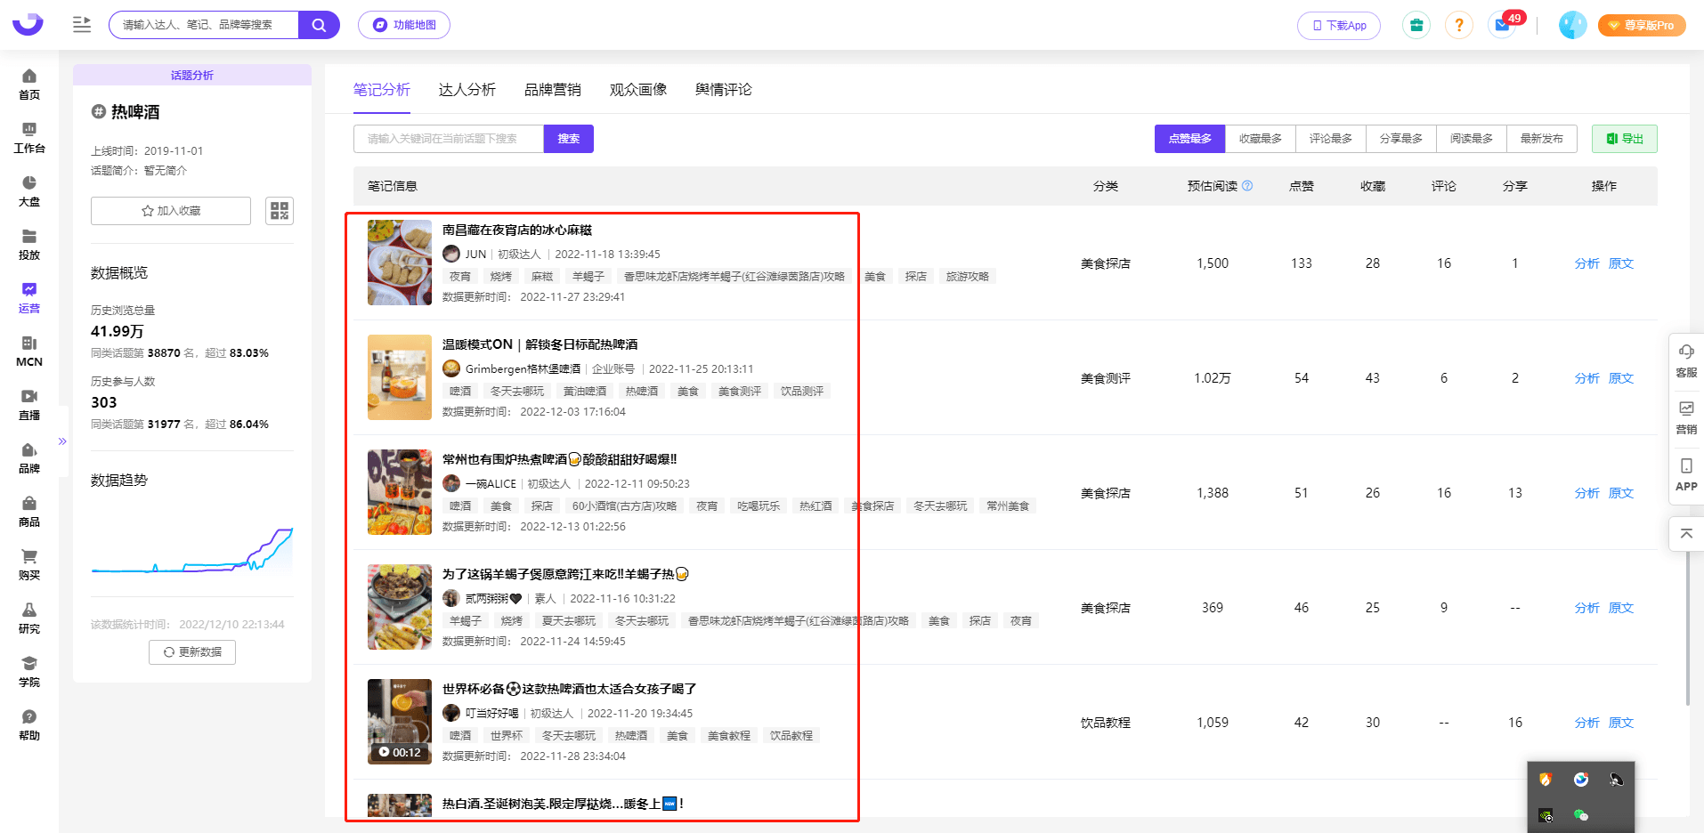1704x833 pixels.
Task: Click the app logo in top-left corner
Action: (x=28, y=24)
